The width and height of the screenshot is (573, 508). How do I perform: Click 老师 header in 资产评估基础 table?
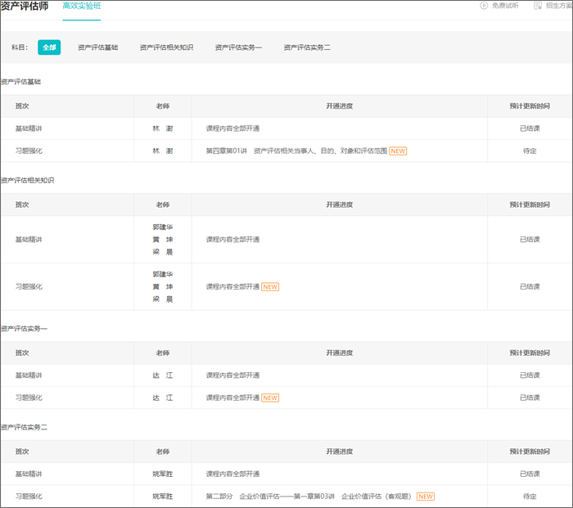(163, 106)
